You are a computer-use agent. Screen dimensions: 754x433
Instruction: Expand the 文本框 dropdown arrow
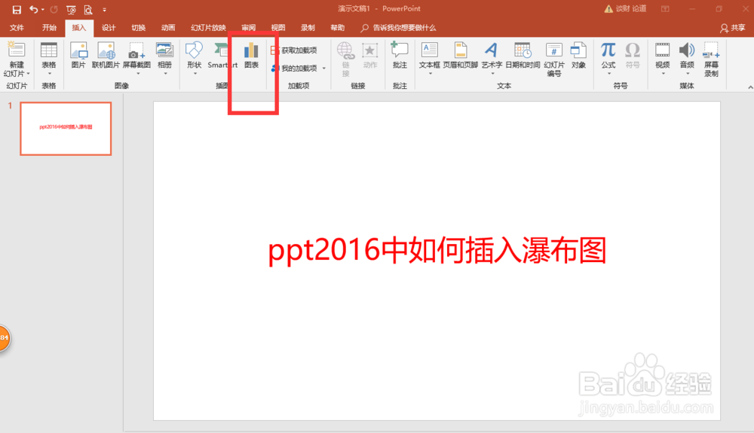(430, 74)
